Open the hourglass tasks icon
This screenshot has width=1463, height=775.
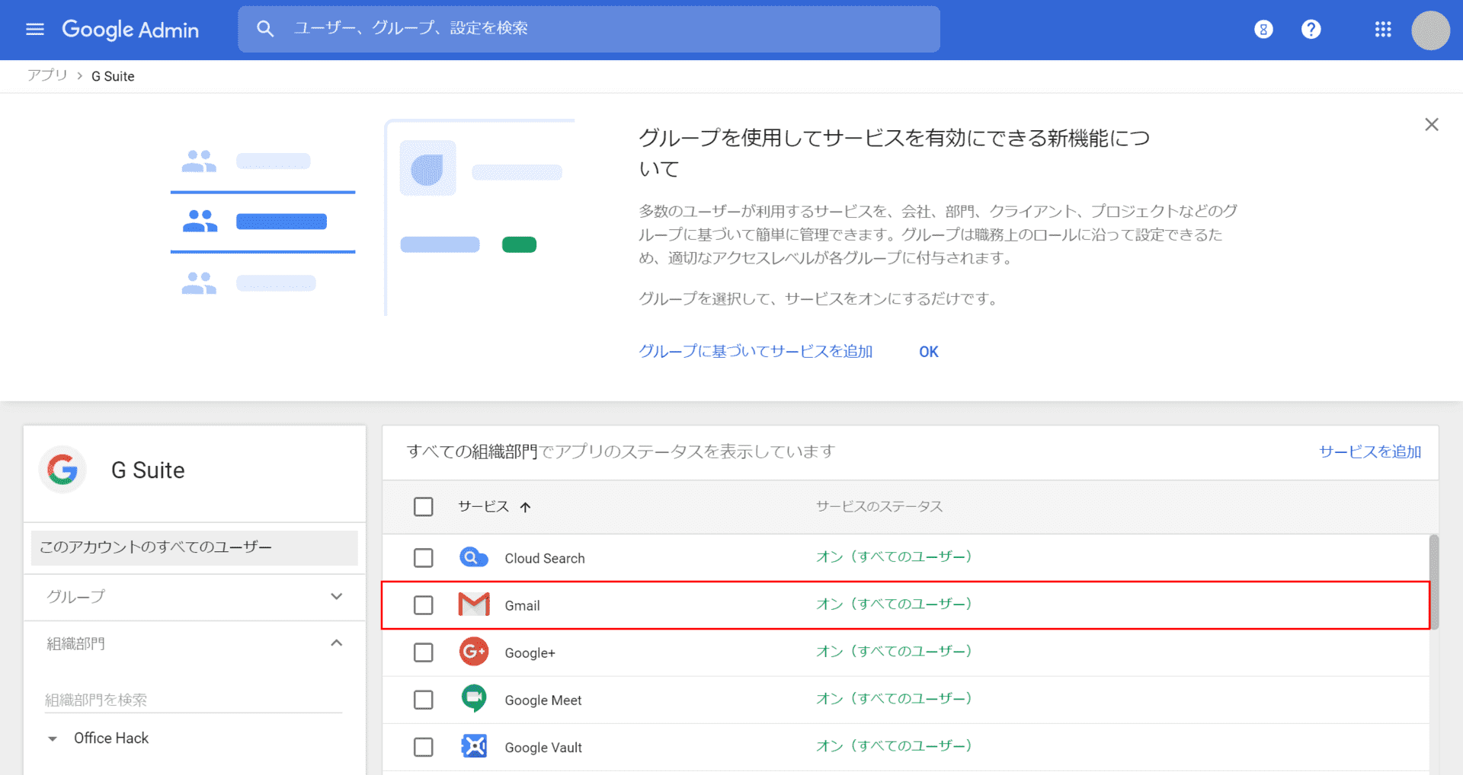pyautogui.click(x=1263, y=30)
